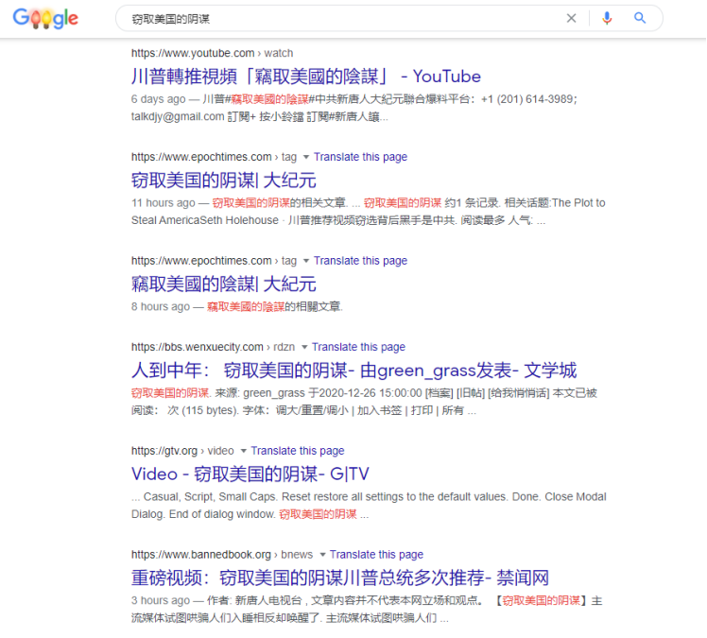
Task: Open dropdown arrow beside bannedbook.org URL
Action: tap(322, 555)
